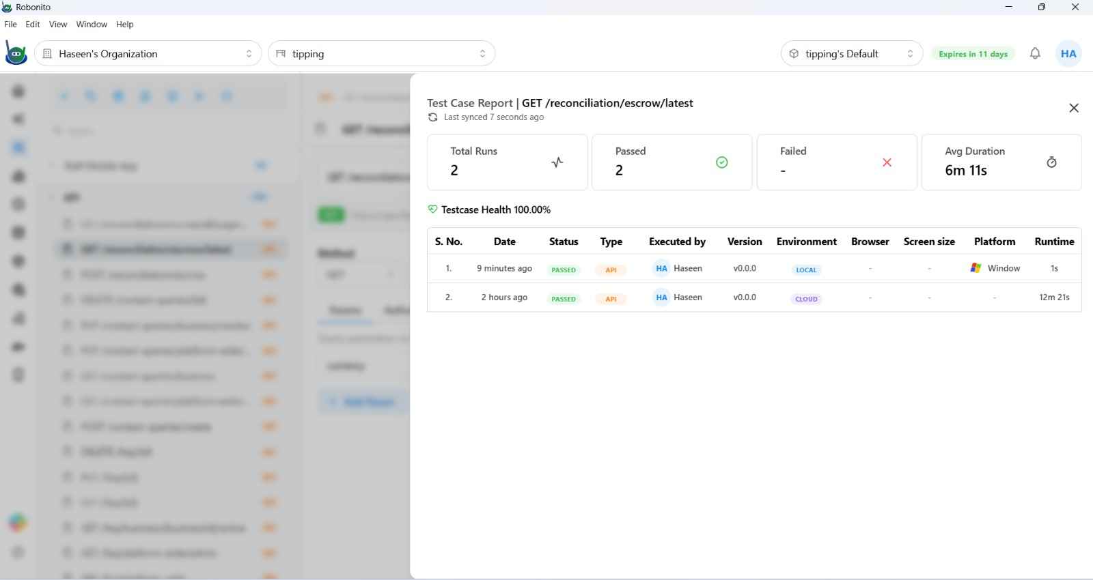Click the Passed green checkmark icon
Screen dimensions: 1093x580
coord(722,162)
